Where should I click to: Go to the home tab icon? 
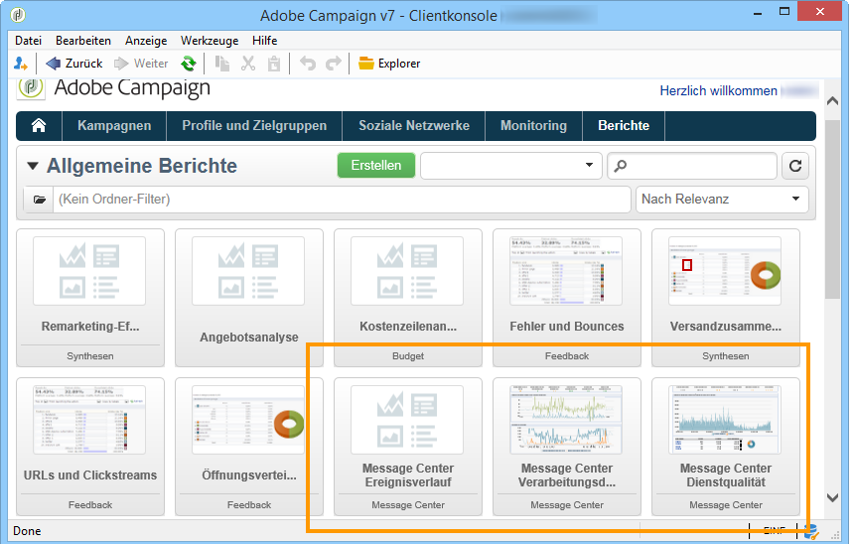tap(39, 126)
